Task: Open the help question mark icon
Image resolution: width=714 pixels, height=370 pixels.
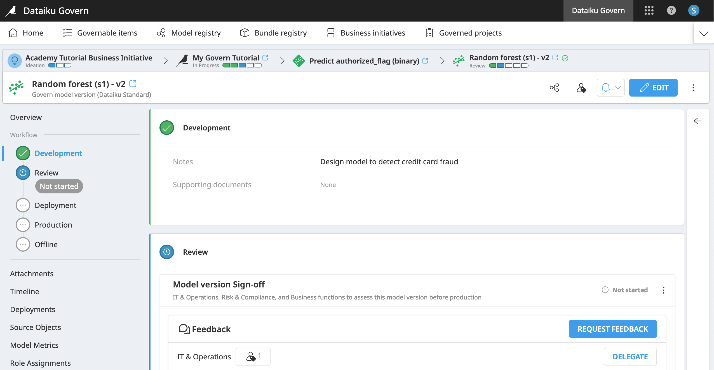Action: pos(671,11)
